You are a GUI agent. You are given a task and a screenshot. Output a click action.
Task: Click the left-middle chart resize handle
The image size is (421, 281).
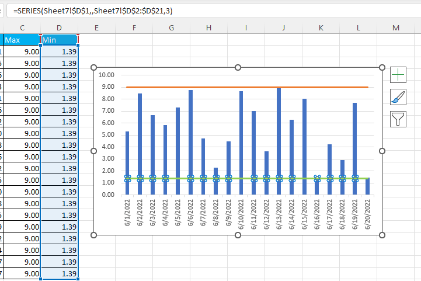tap(93, 151)
